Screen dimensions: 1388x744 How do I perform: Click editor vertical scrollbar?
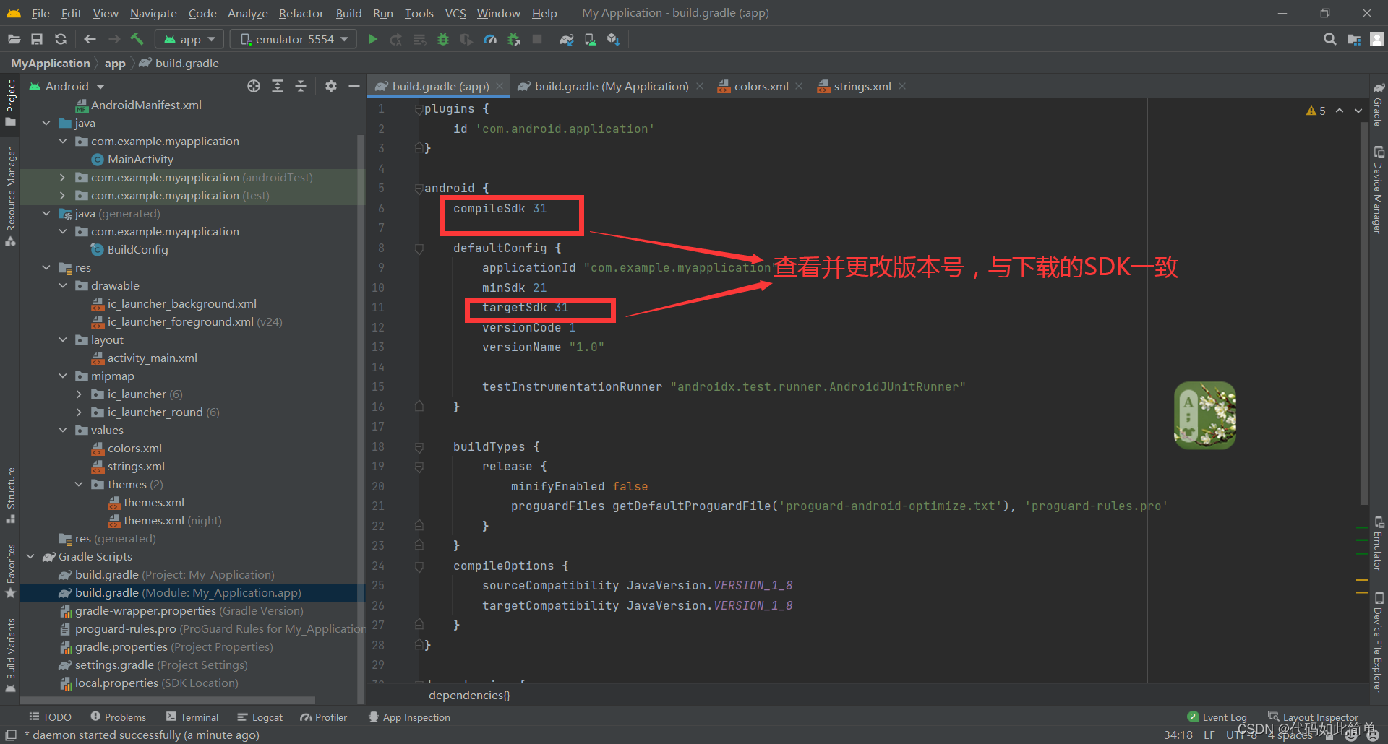coord(1364,314)
